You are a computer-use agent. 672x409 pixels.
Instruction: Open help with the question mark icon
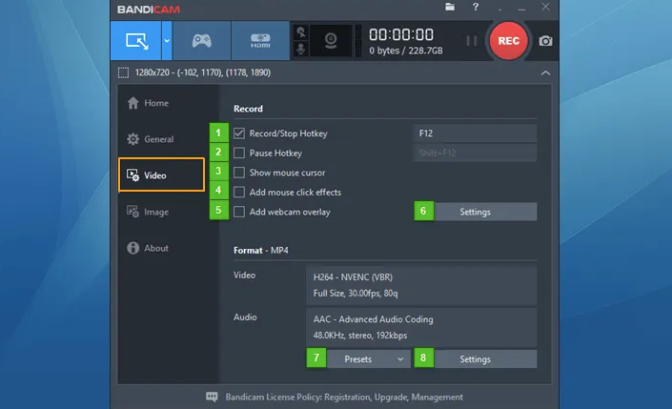(x=476, y=7)
